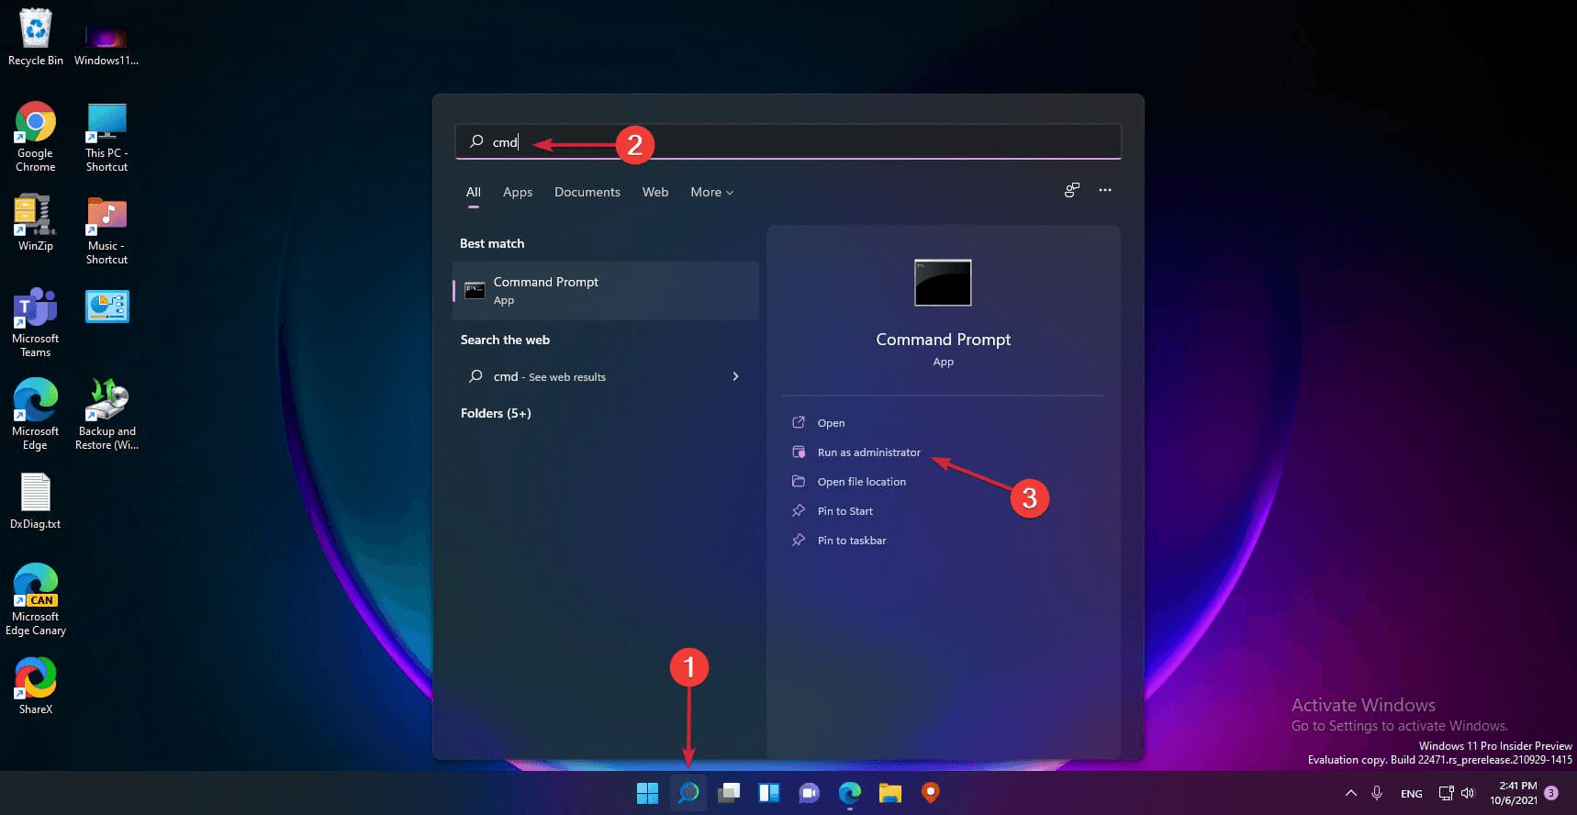Viewport: 1577px width, 815px height.
Task: Click ENG language indicator in tray
Action: pyautogui.click(x=1412, y=794)
